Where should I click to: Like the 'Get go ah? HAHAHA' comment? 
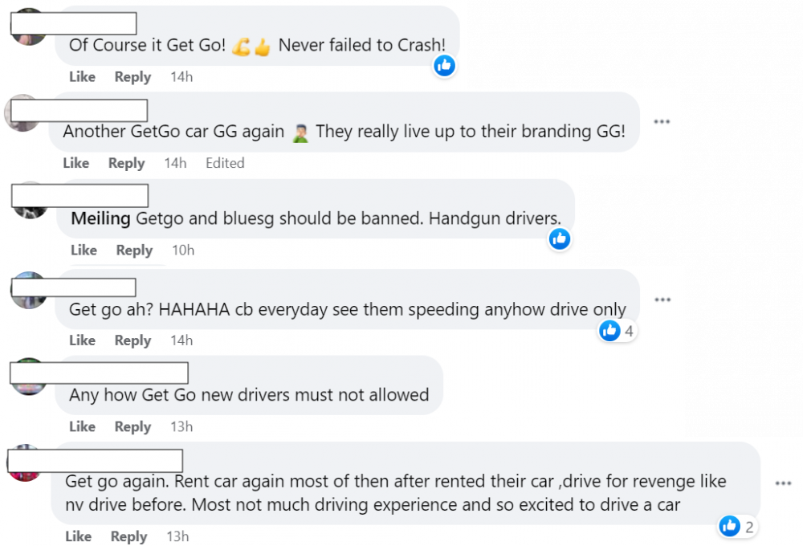[83, 340]
